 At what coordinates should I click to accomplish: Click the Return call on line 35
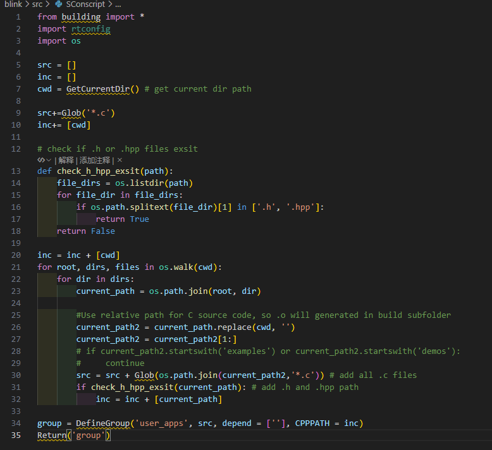coord(52,435)
